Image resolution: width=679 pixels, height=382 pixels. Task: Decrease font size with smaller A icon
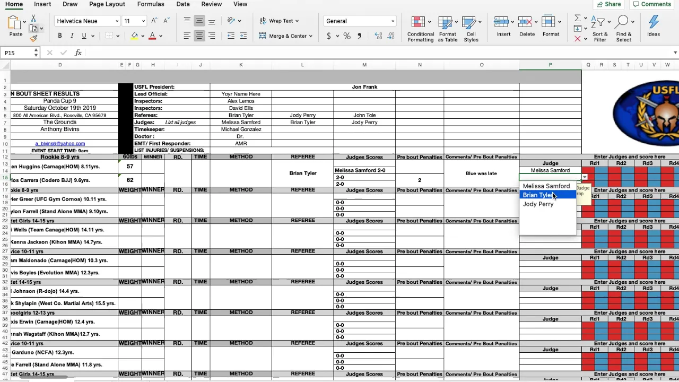(166, 21)
